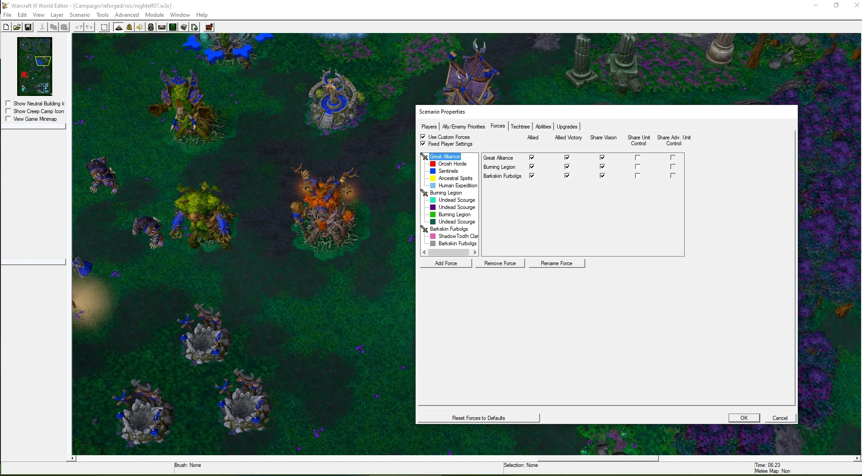Click the Cut scissors toolbar icon
Viewport: 862px width, 476px height.
click(x=42, y=27)
